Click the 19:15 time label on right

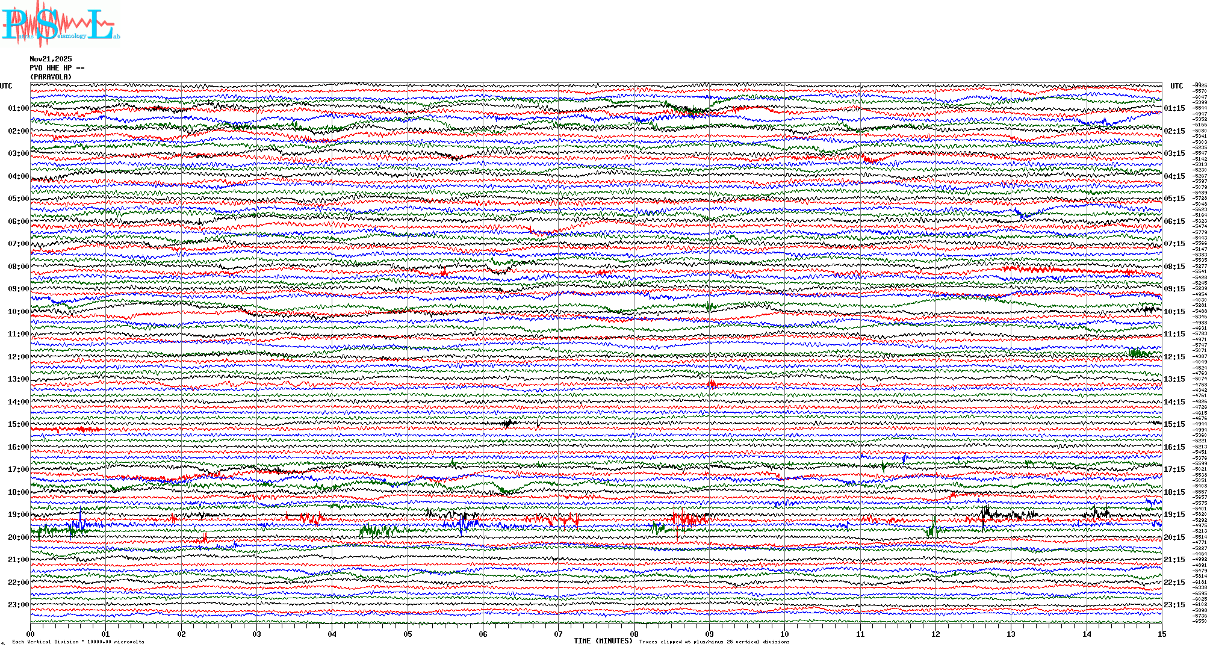[x=1174, y=515]
